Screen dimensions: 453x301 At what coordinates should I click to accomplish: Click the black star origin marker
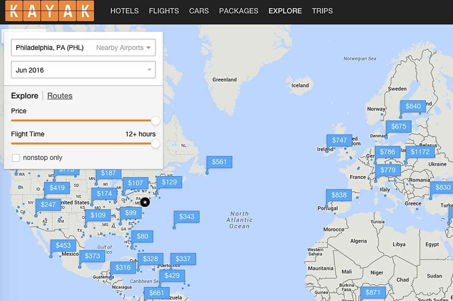[145, 202]
